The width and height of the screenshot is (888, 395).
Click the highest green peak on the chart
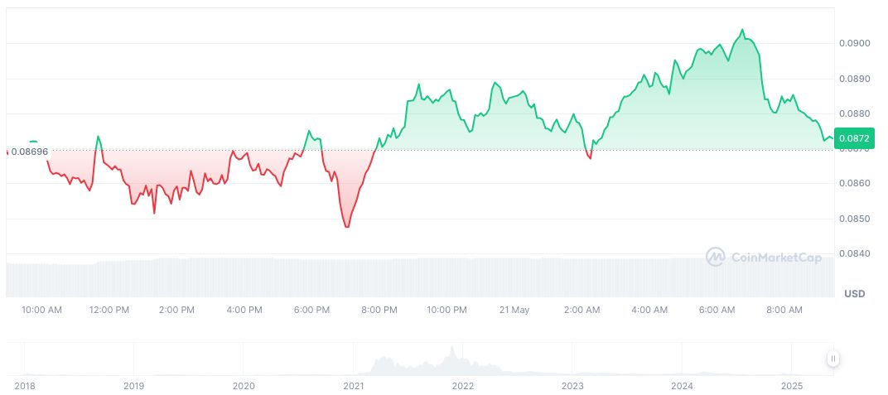[742, 30]
